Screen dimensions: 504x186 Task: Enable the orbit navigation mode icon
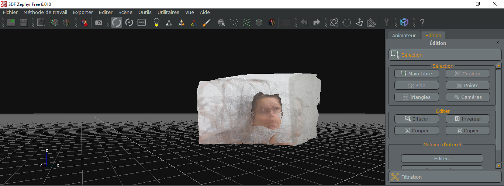tap(117, 22)
